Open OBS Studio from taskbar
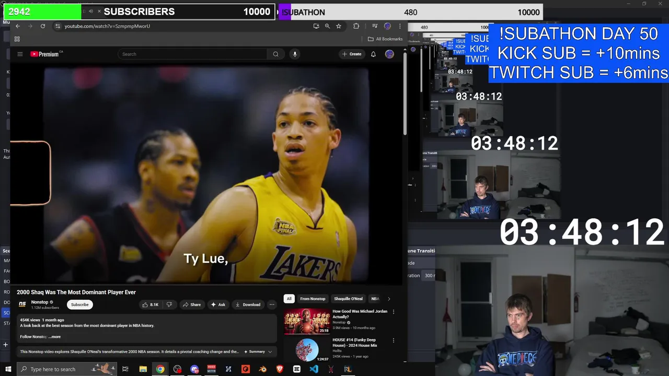669x376 pixels. point(177,369)
